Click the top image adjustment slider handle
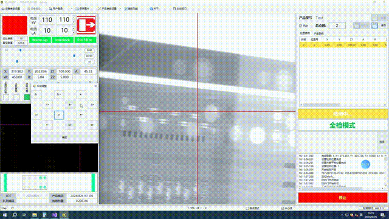389x219 pixels. (x=20, y=50)
